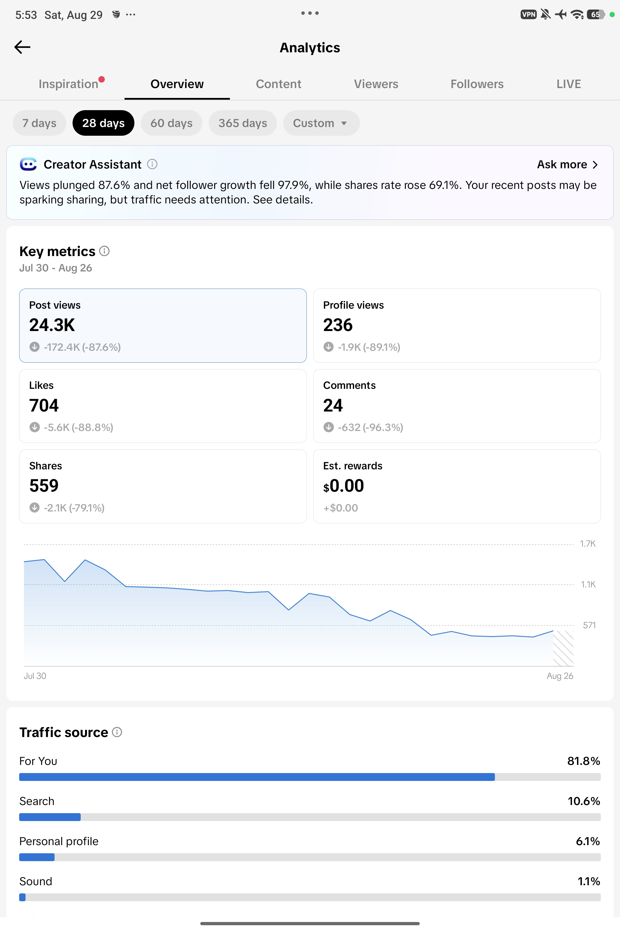Switch to the Content tab
Image resolution: width=620 pixels, height=930 pixels.
(x=278, y=84)
